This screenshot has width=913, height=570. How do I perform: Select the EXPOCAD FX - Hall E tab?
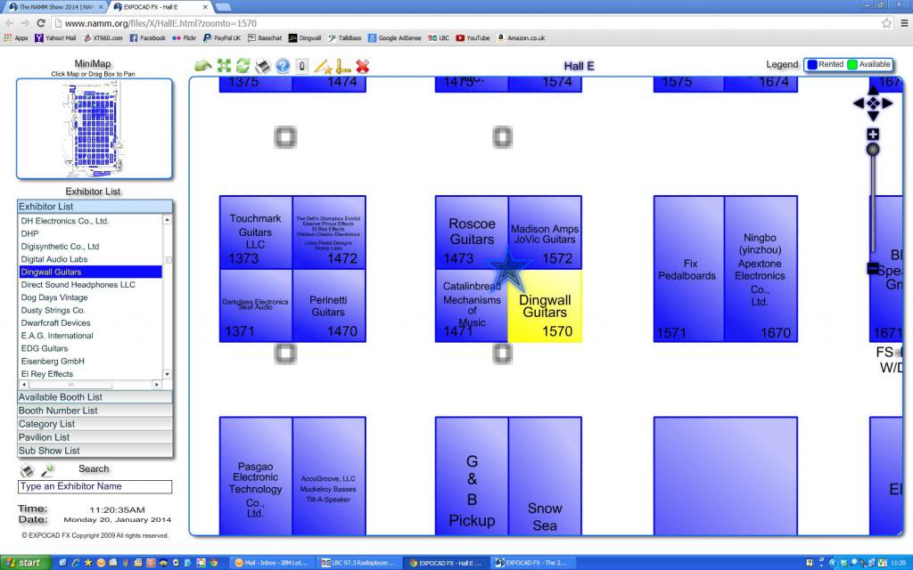coord(160,7)
